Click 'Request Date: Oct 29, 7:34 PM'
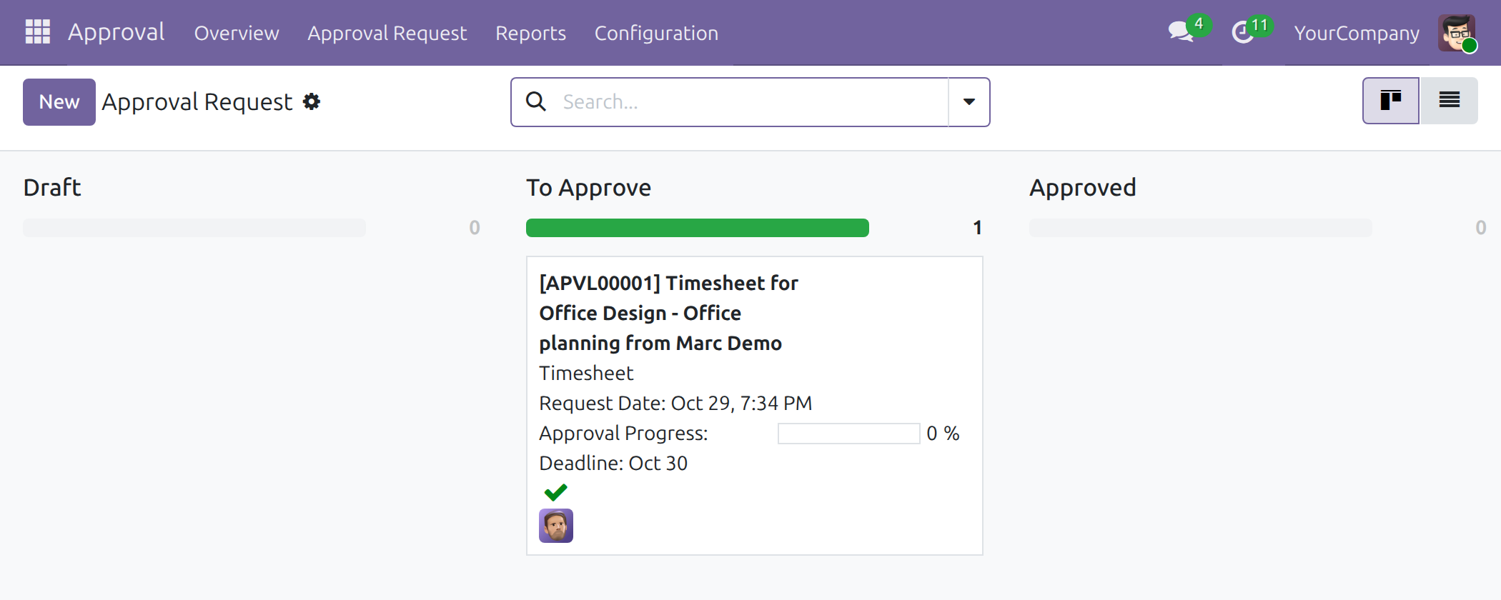This screenshot has height=600, width=1501. (x=675, y=403)
